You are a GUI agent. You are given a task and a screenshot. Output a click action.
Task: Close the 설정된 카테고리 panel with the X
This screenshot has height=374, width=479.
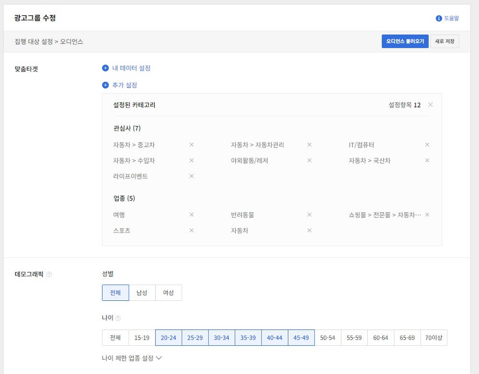pos(430,104)
